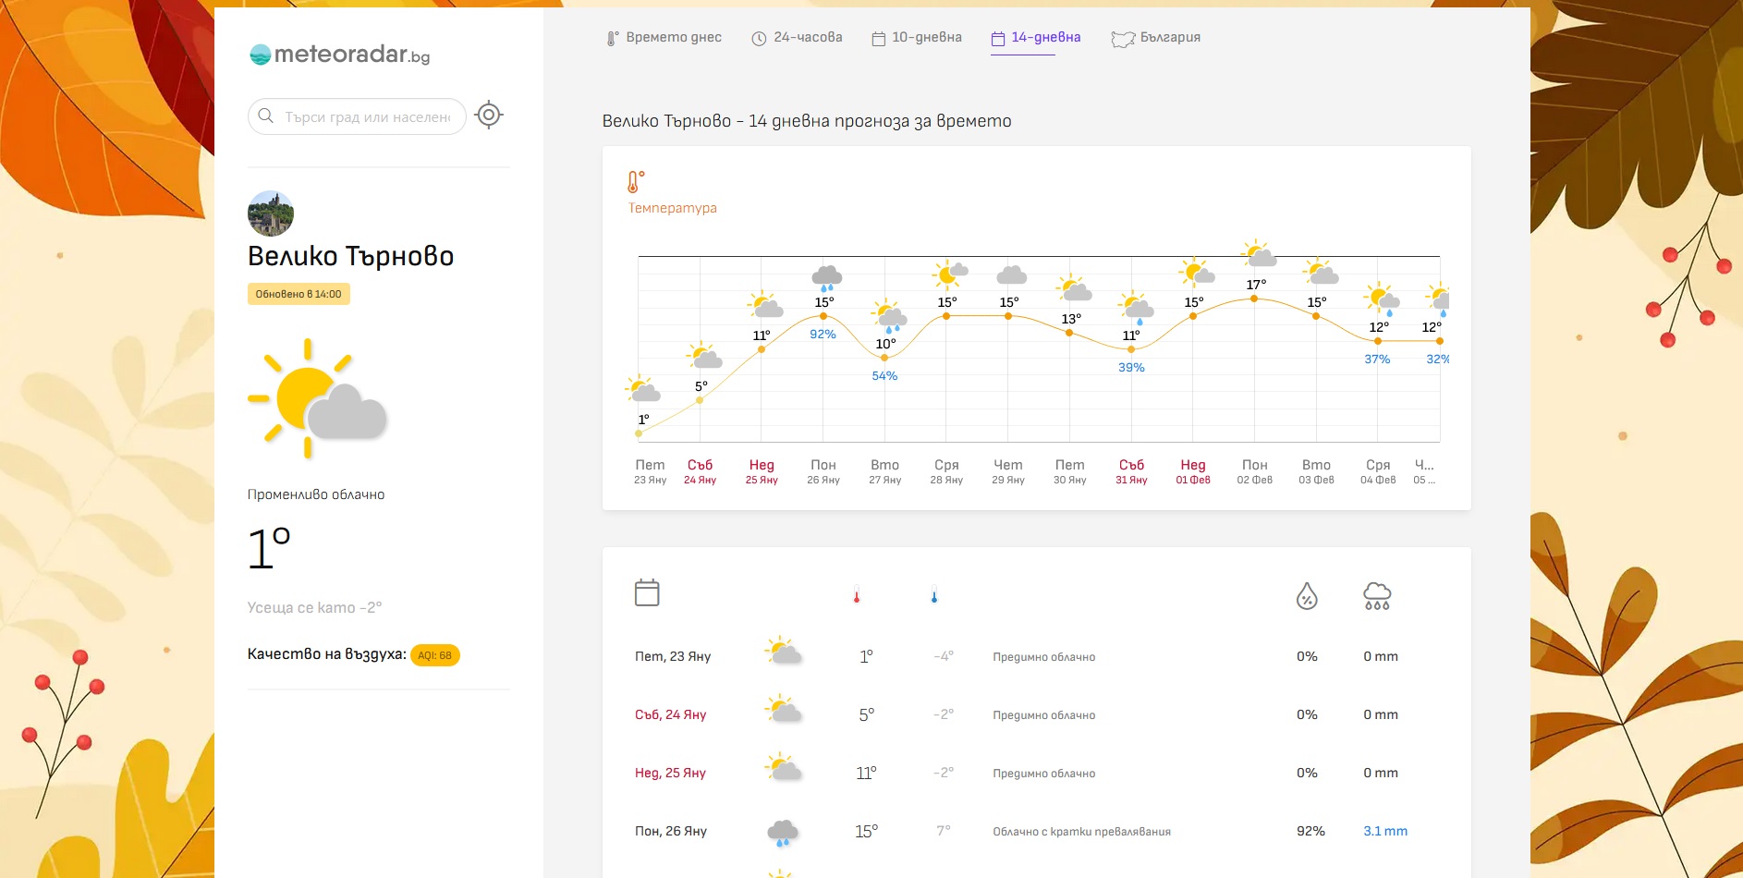Switch to the 24-часова forecast tab

coord(797,38)
